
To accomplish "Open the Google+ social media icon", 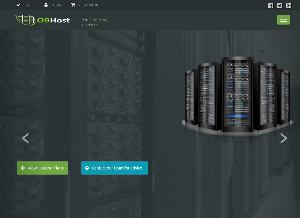I will tap(289, 6).
